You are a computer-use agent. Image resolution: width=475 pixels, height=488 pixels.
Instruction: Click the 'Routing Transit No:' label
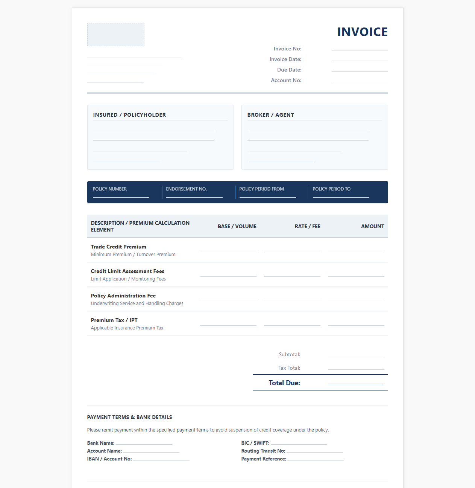263,451
